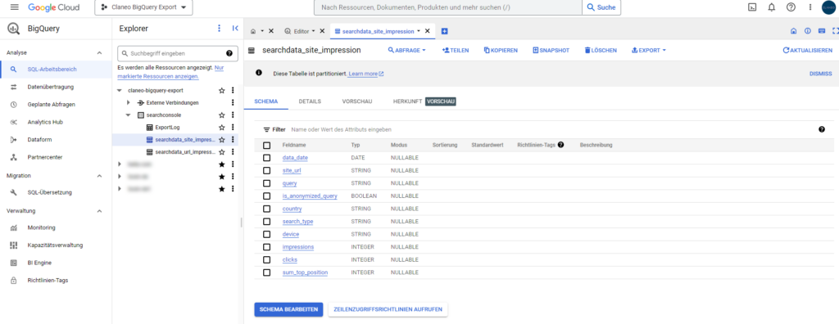The height and width of the screenshot is (324, 839).
Task: Click the Explorer search input field
Action: tap(177, 53)
